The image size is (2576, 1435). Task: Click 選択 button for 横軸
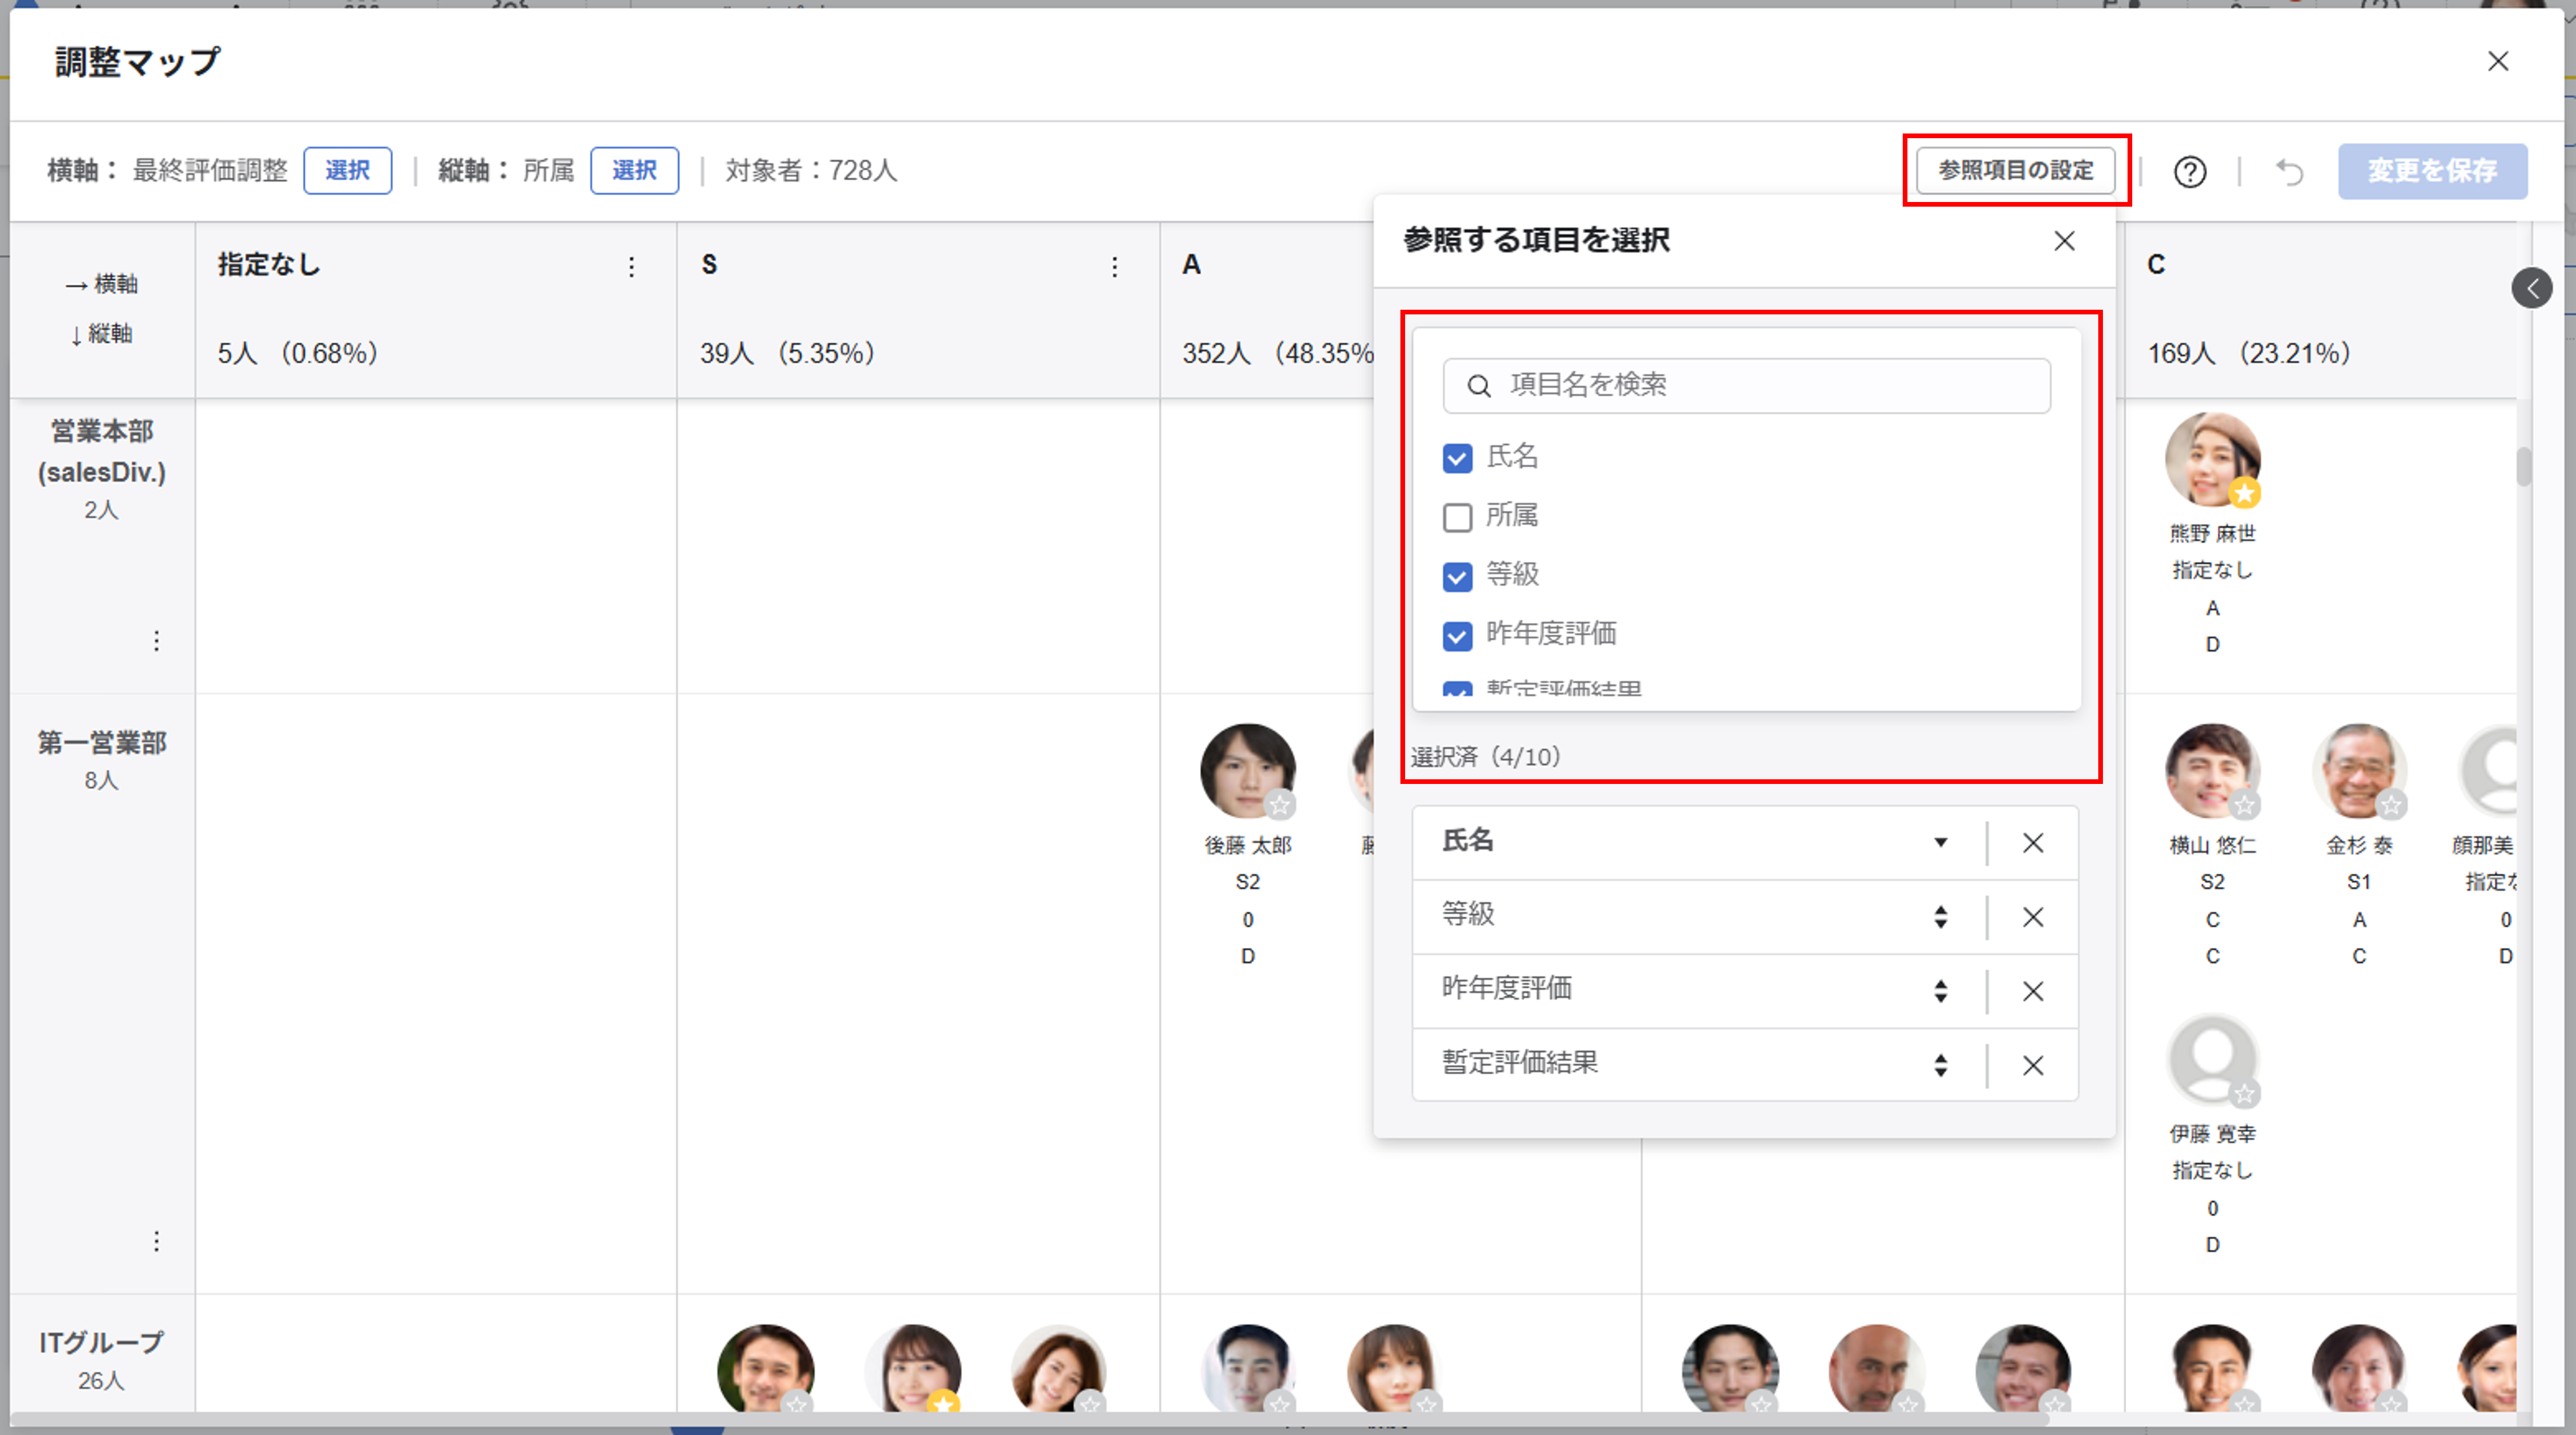(x=347, y=171)
